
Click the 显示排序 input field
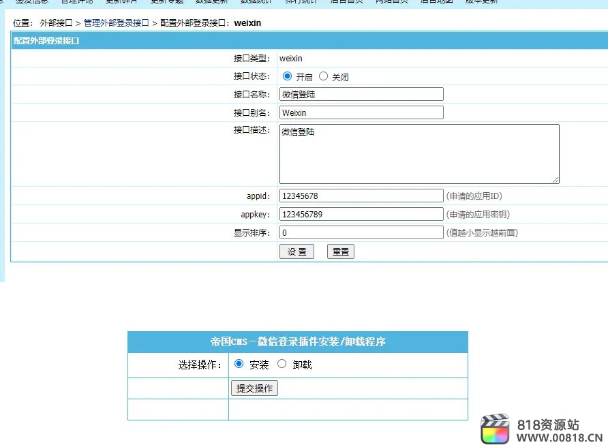coord(361,232)
